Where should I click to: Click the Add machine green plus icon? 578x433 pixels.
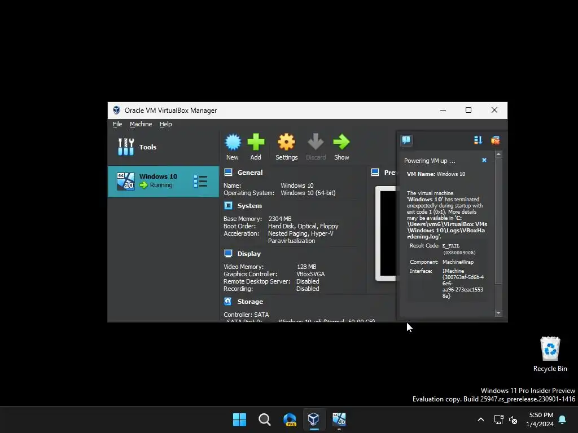click(256, 142)
